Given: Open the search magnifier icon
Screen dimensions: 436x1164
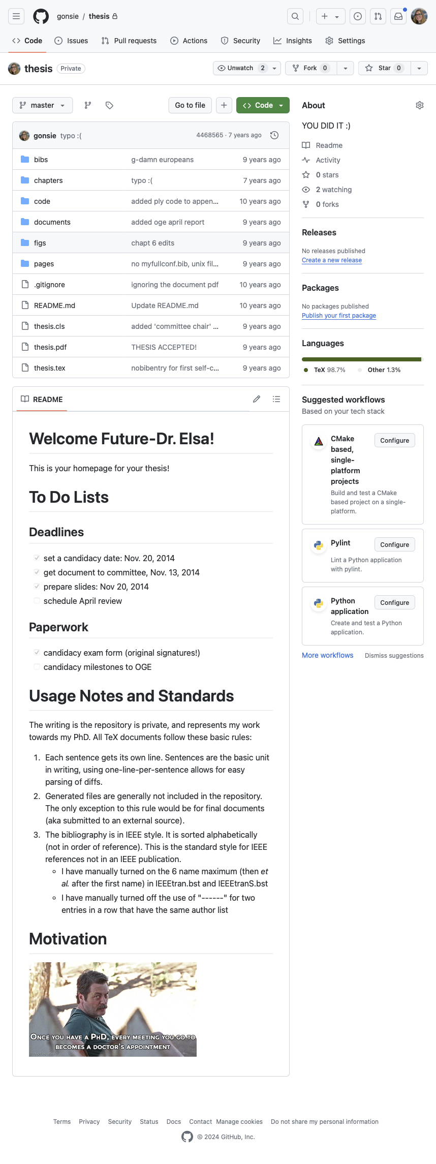Looking at the screenshot, I should pos(295,16).
